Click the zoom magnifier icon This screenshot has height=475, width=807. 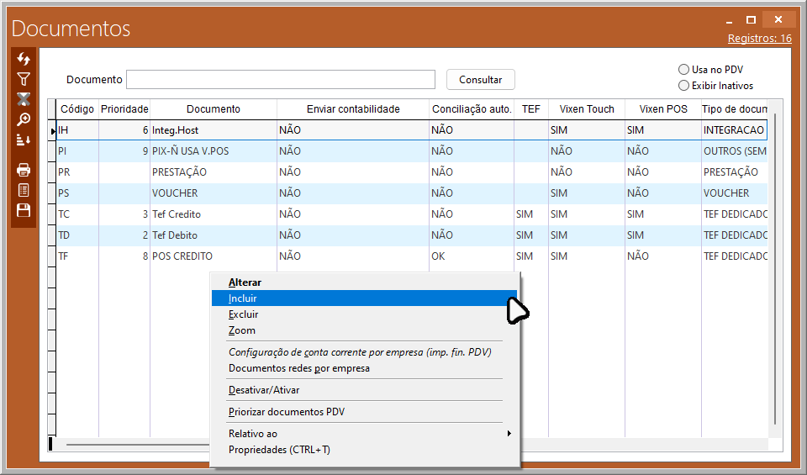(x=24, y=119)
